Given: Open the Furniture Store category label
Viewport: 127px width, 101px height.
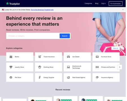Looking at the screenshot, I should 106,57.
